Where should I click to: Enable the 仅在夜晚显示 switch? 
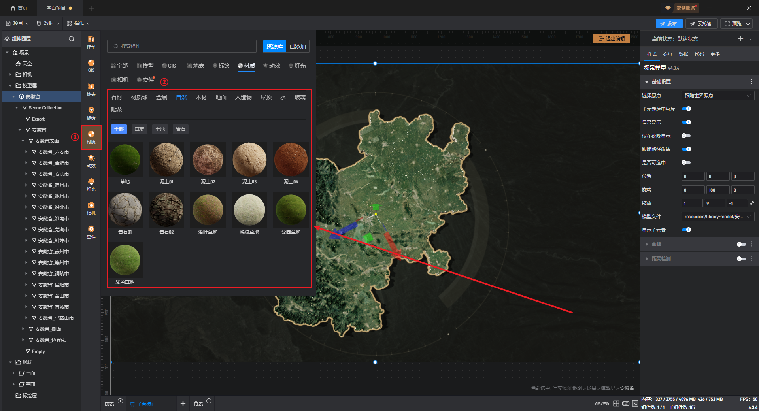[686, 136]
